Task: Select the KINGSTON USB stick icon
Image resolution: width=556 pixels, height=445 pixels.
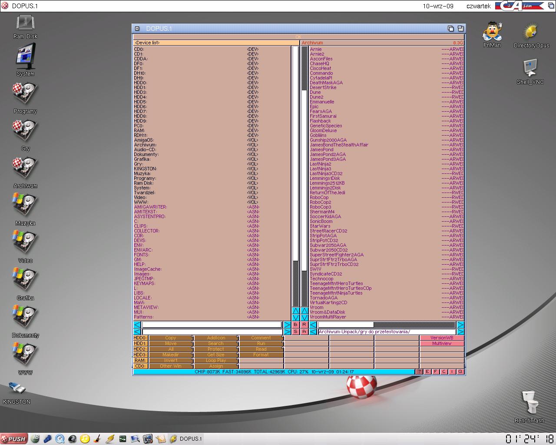Action: (x=17, y=388)
